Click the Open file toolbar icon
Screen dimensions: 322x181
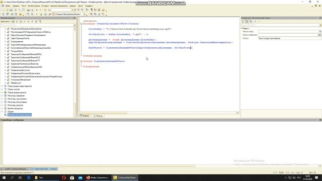tap(7, 10)
